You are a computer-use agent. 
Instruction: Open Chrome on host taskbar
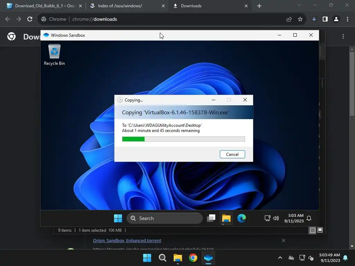(193, 258)
